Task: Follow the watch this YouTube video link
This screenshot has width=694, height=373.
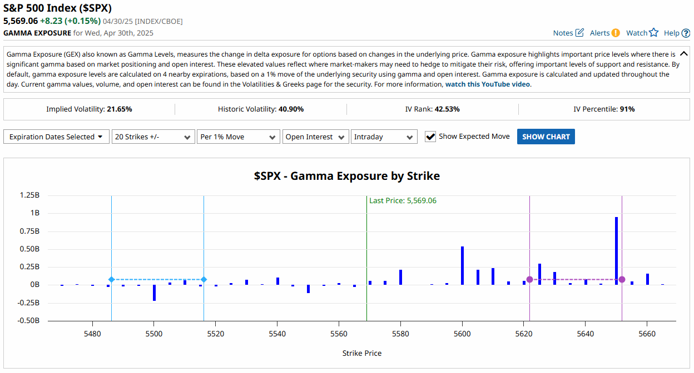Action: coord(488,84)
